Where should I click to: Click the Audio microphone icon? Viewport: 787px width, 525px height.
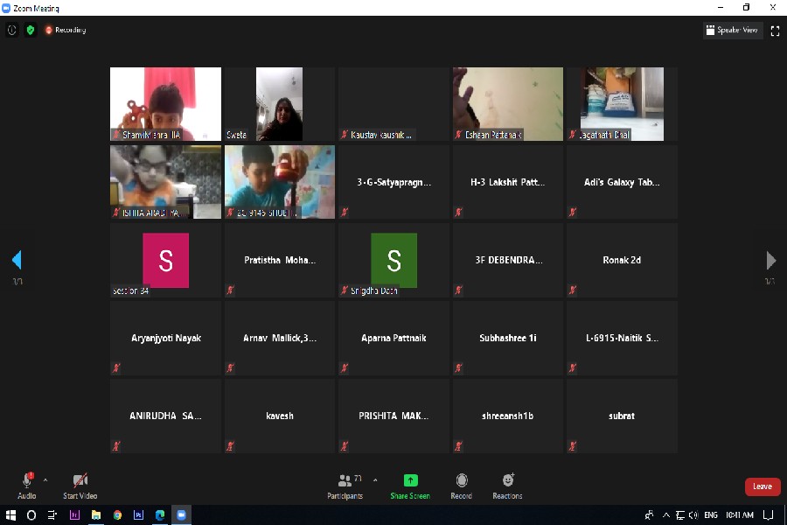coord(26,480)
